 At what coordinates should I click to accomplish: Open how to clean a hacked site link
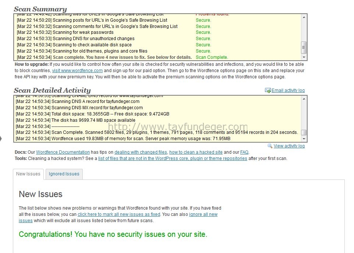point(196,152)
